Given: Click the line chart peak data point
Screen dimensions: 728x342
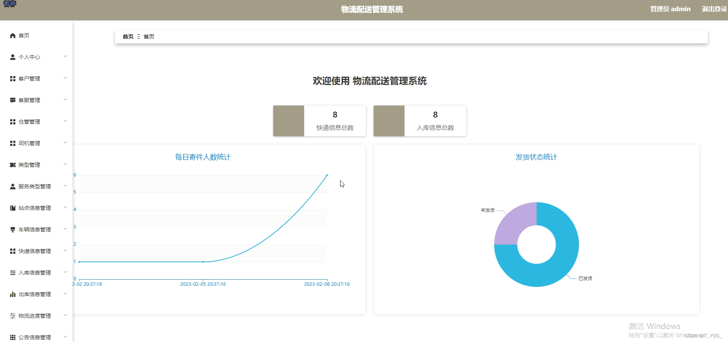Looking at the screenshot, I should point(327,175).
